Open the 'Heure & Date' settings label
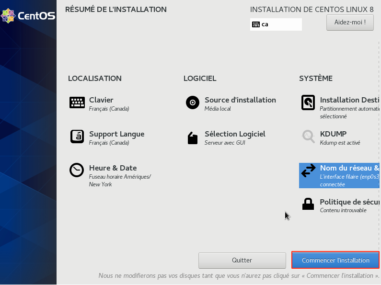This screenshot has height=285, width=381. (113, 168)
